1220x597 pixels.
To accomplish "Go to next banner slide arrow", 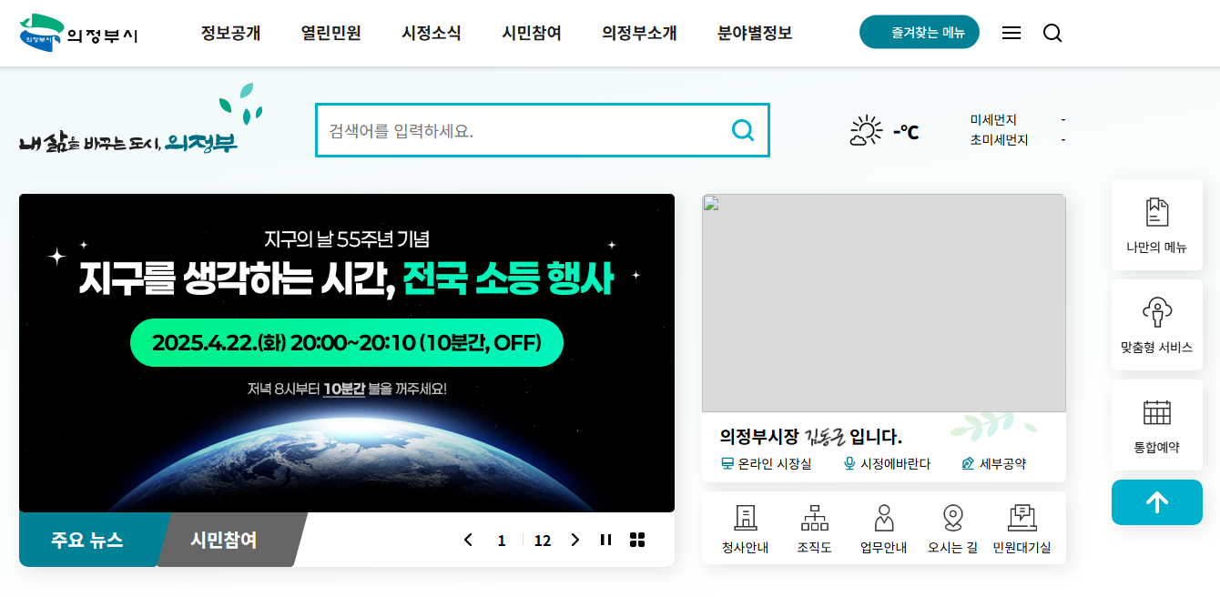I will coord(574,540).
